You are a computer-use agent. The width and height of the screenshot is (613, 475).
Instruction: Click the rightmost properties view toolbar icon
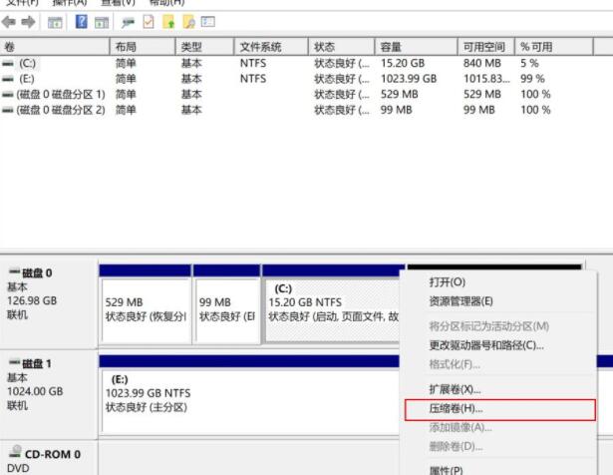207,22
